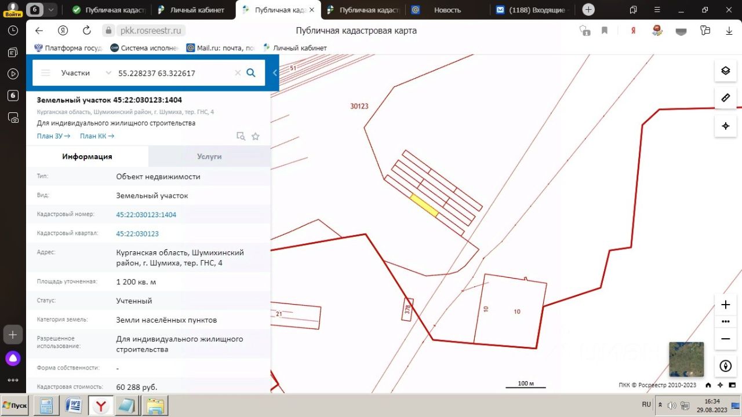
Task: Open cadastral quarter 45:22:030123 link
Action: tap(137, 233)
